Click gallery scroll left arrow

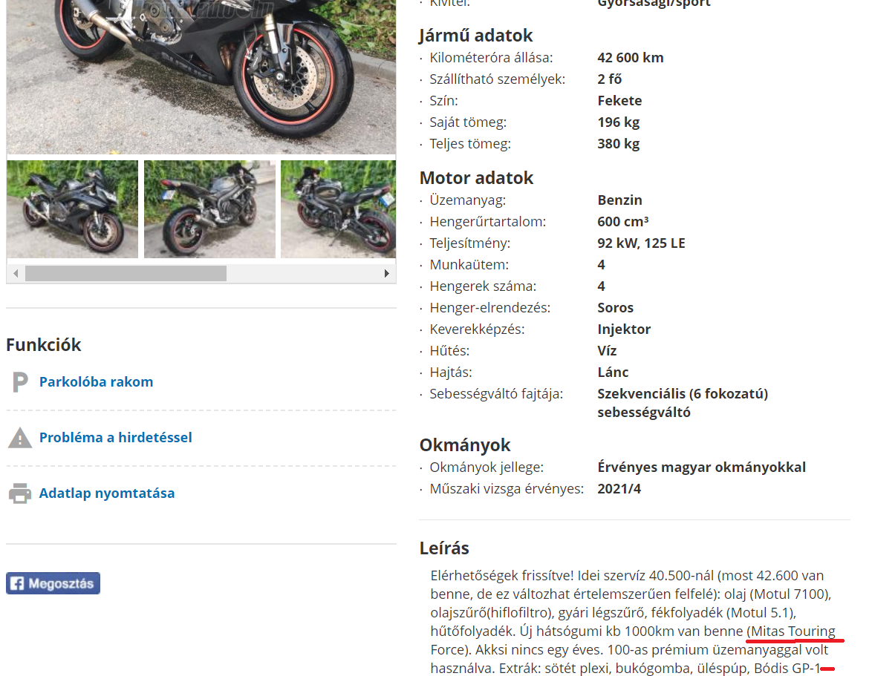16,273
